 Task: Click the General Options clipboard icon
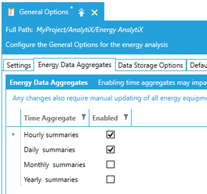pos(11,12)
